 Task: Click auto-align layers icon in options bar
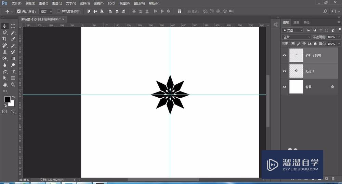(x=180, y=11)
